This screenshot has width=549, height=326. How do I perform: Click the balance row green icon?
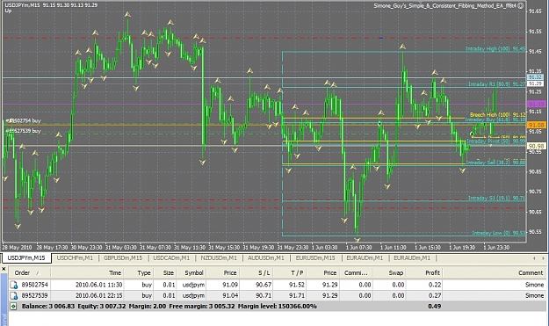coord(13,307)
